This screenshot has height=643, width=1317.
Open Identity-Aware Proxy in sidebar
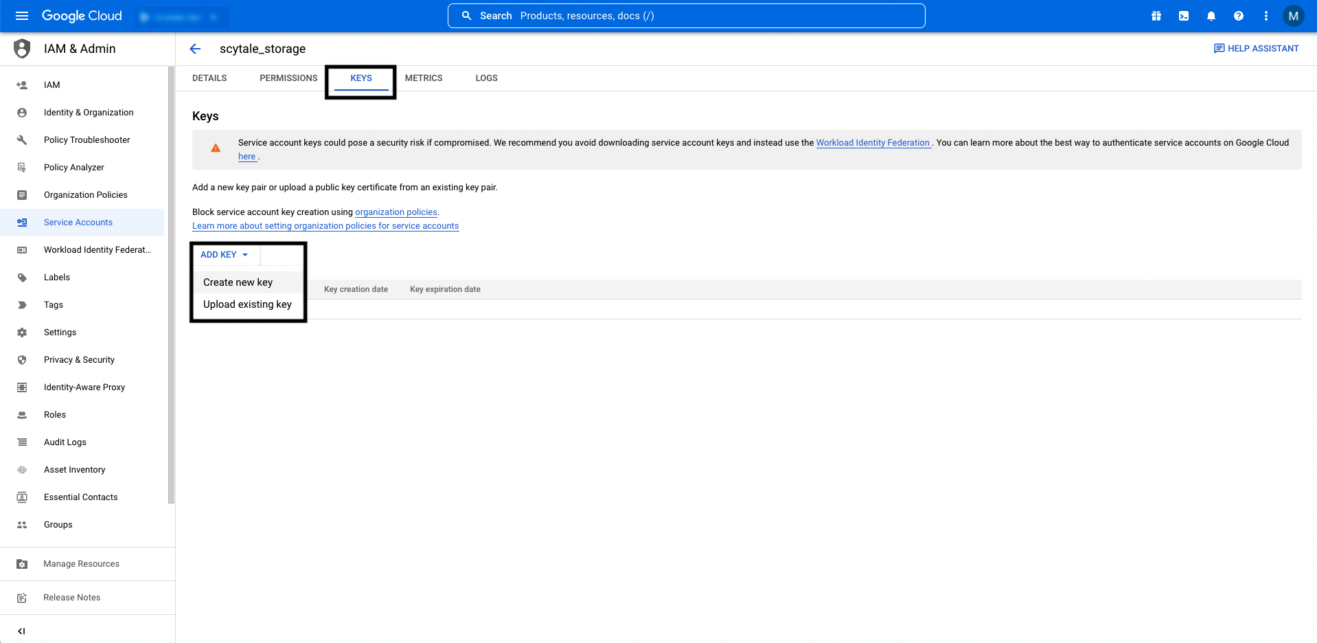(84, 387)
